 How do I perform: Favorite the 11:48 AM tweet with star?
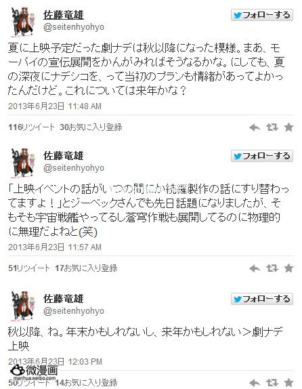(x=288, y=127)
